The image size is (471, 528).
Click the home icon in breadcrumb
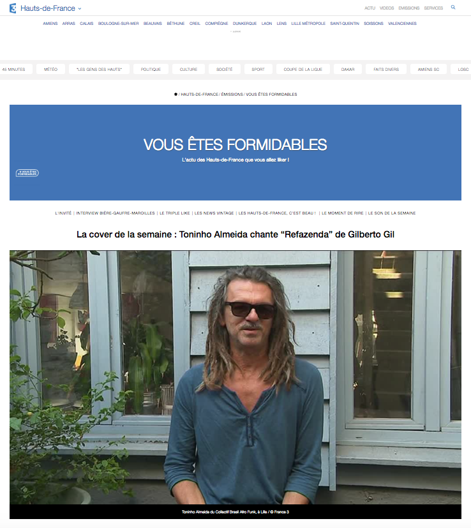(x=176, y=94)
